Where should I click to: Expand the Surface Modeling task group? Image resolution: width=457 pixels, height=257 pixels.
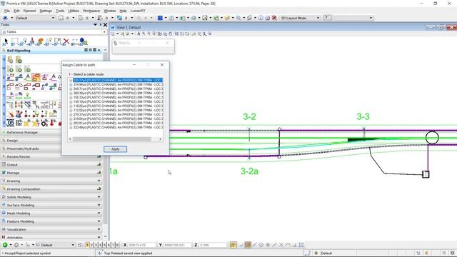tap(51, 205)
